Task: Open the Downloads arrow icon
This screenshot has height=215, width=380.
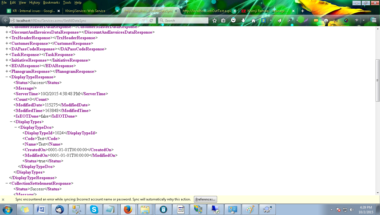Action: (x=243, y=20)
